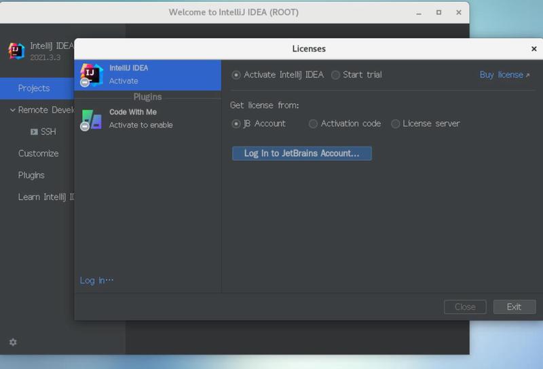Close the Welcome to IntelliJ IDEA window
The height and width of the screenshot is (369, 543).
point(459,12)
